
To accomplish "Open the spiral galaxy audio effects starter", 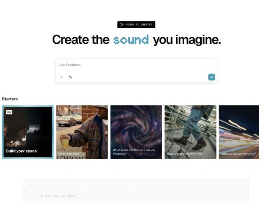I will (136, 132).
